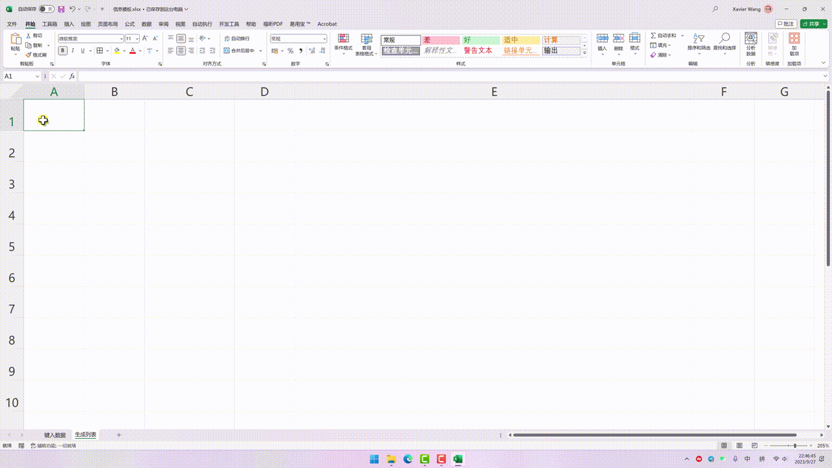
Task: Increase font size with larger A icon
Action: [x=145, y=39]
